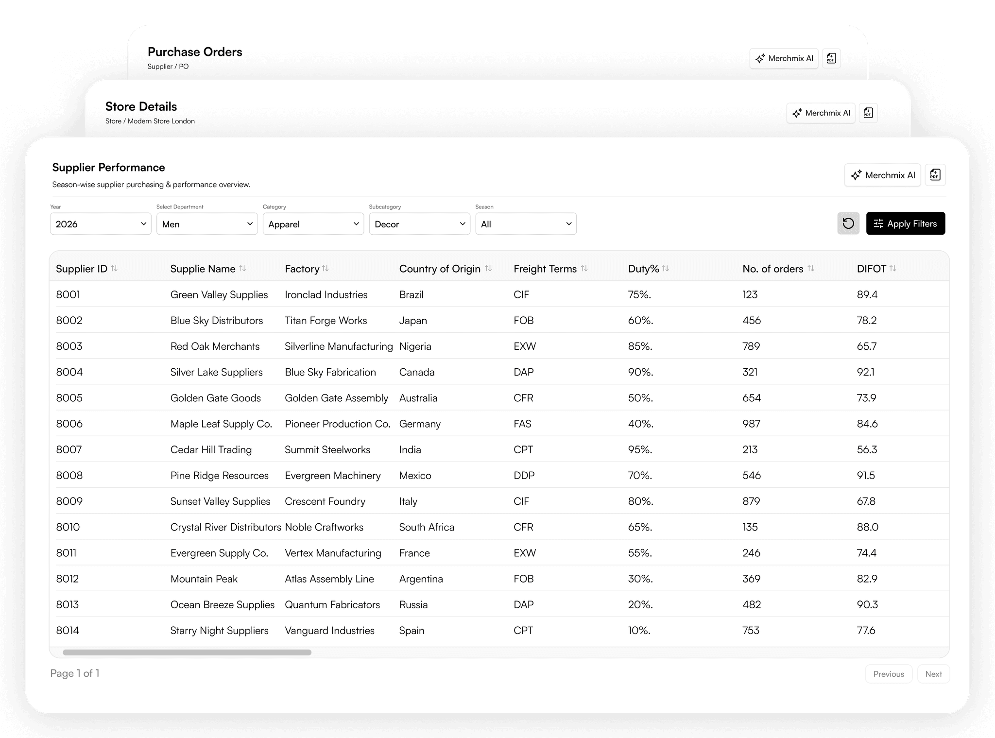
Task: Click the table's horizontal scrollbar
Action: pyautogui.click(x=187, y=652)
